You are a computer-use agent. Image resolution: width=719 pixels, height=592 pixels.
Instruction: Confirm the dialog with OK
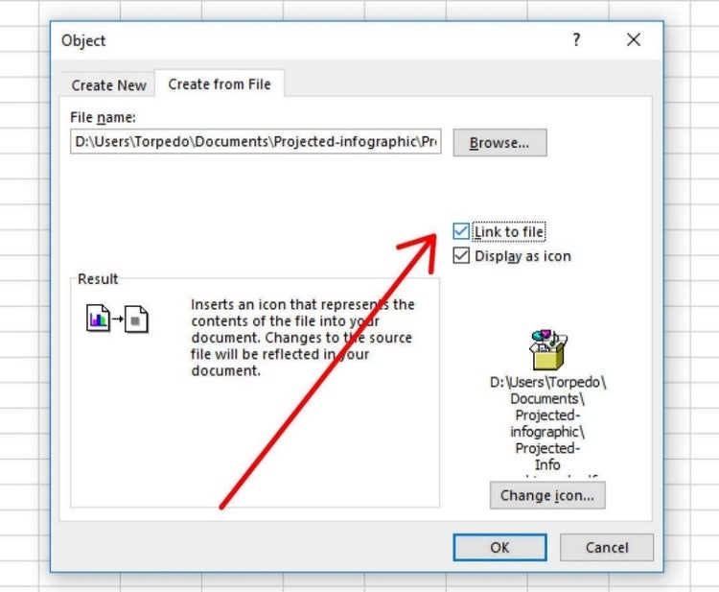[x=499, y=547]
